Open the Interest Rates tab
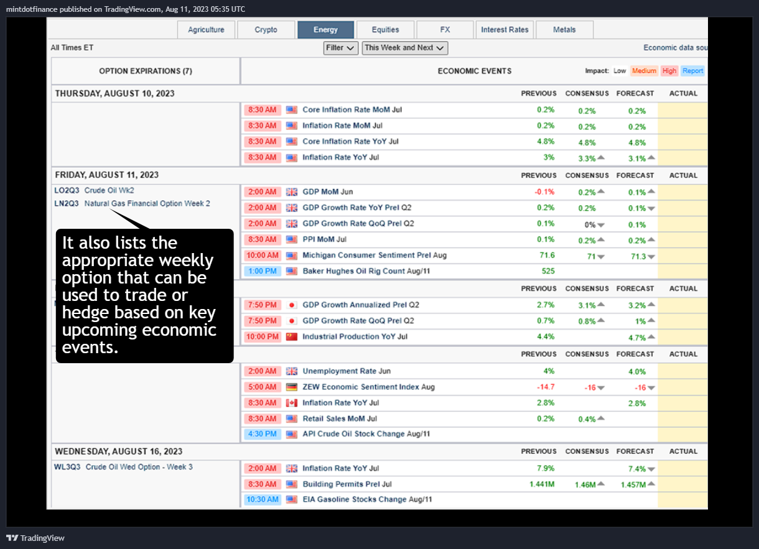759x549 pixels. click(x=505, y=30)
